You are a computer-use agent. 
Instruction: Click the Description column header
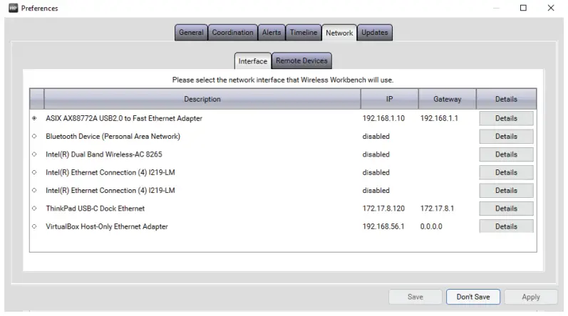click(202, 99)
